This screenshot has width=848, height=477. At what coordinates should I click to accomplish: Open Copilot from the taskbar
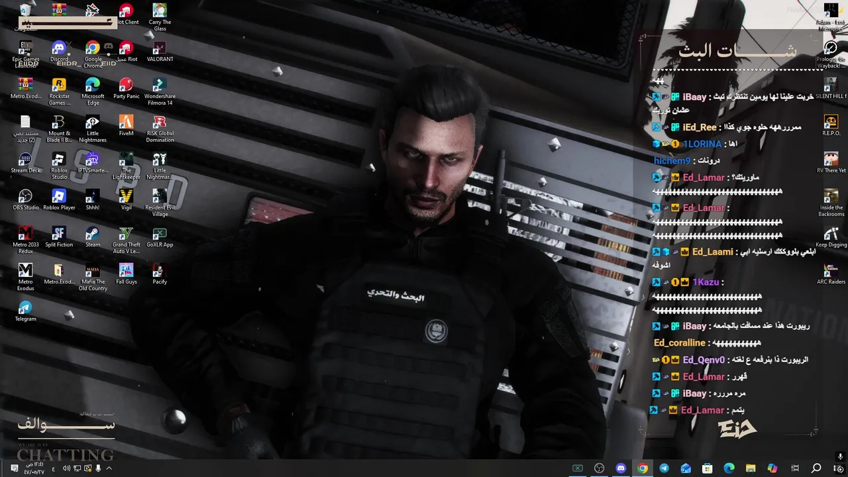coord(772,468)
